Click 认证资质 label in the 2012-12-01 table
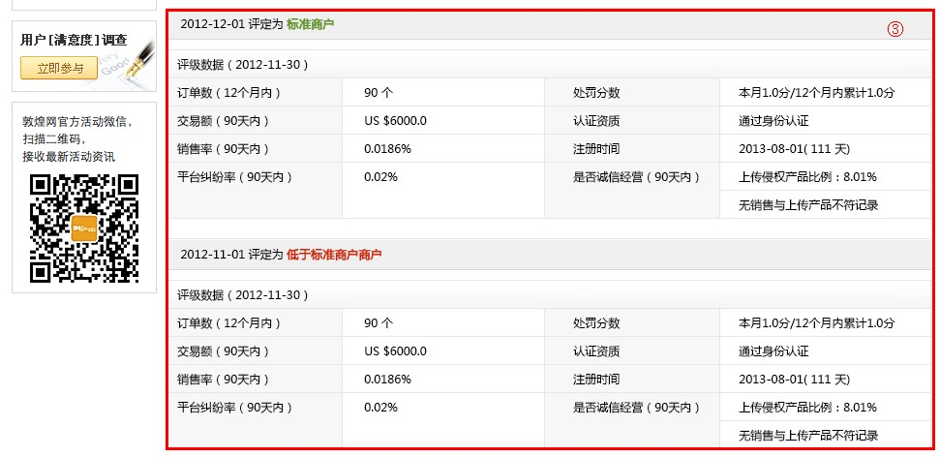The width and height of the screenshot is (940, 457). [596, 121]
